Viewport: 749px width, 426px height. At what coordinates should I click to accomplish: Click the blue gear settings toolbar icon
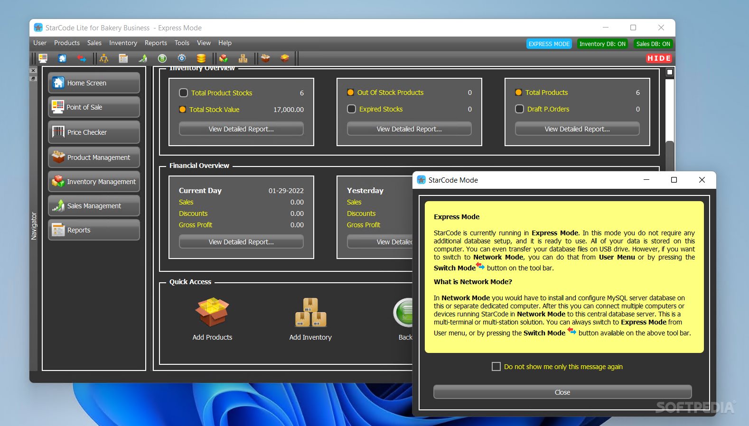[182, 58]
